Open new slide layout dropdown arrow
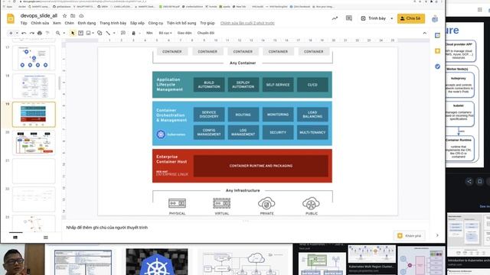 (x=17, y=33)
